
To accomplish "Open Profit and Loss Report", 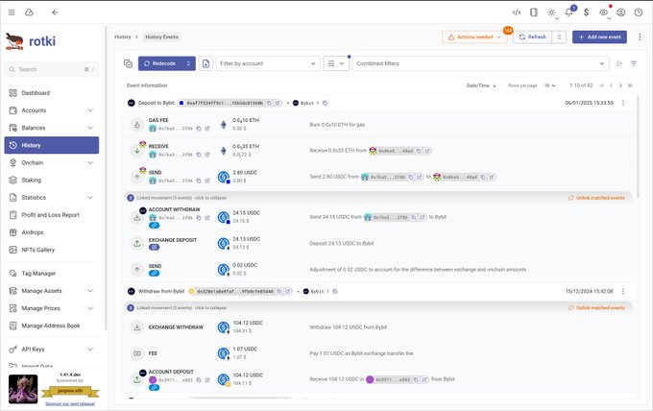I will pyautogui.click(x=52, y=215).
